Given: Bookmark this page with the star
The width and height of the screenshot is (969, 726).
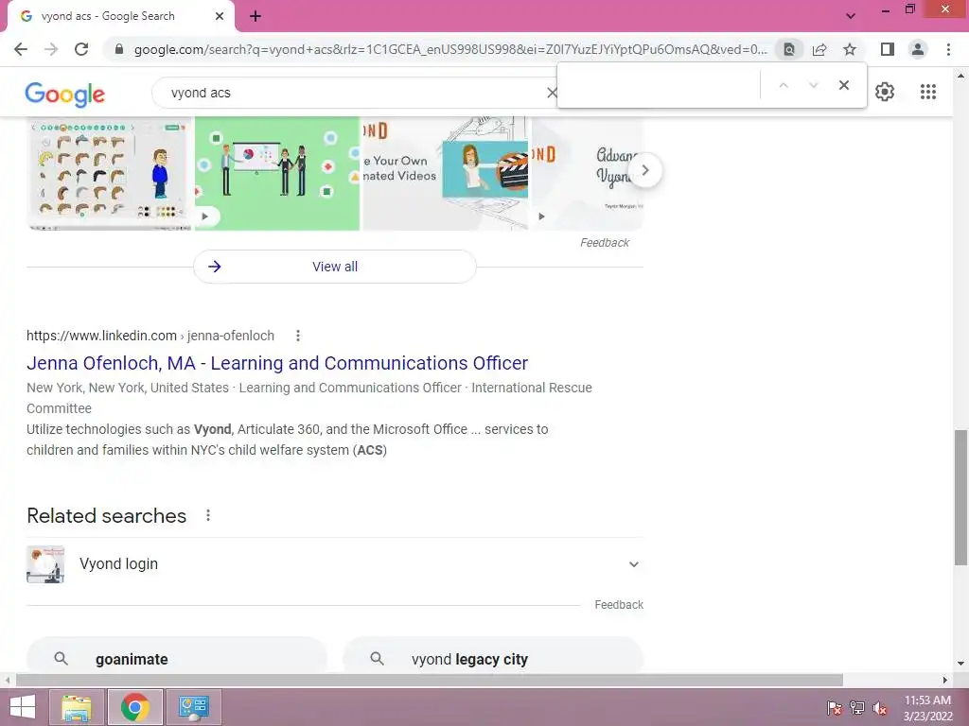Looking at the screenshot, I should coord(850,49).
